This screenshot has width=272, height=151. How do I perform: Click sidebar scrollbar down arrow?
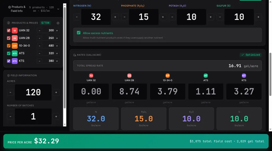click(x=65, y=124)
